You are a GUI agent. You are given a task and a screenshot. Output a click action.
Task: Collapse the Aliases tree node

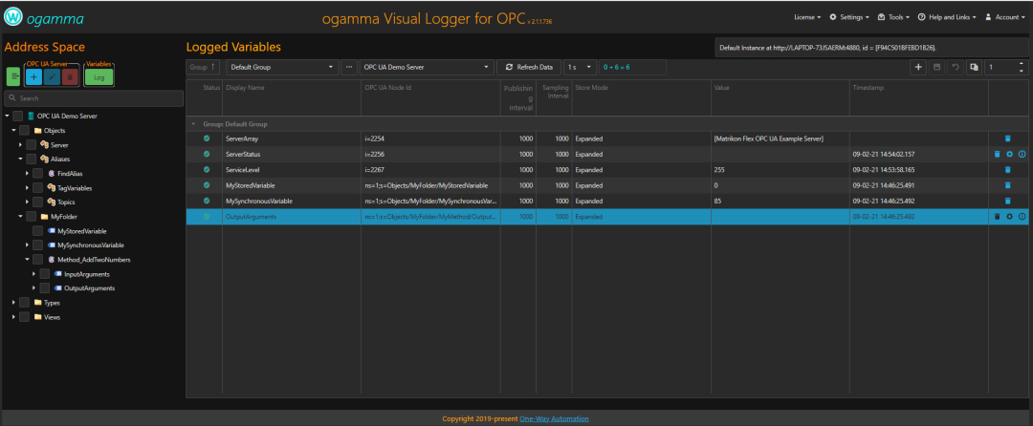(20, 160)
